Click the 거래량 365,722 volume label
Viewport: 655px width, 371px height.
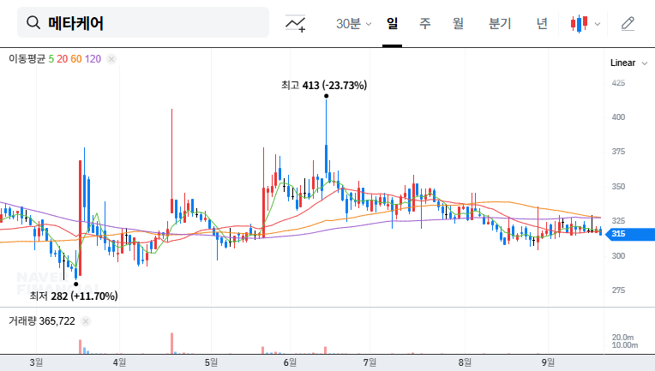pyautogui.click(x=42, y=321)
